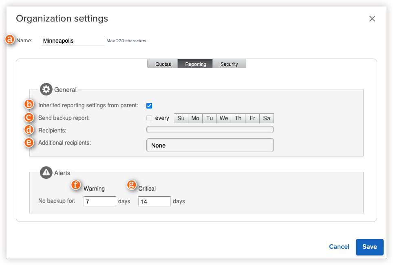Image resolution: width=393 pixels, height=265 pixels.
Task: Close the Organization settings dialog
Action: pyautogui.click(x=372, y=19)
